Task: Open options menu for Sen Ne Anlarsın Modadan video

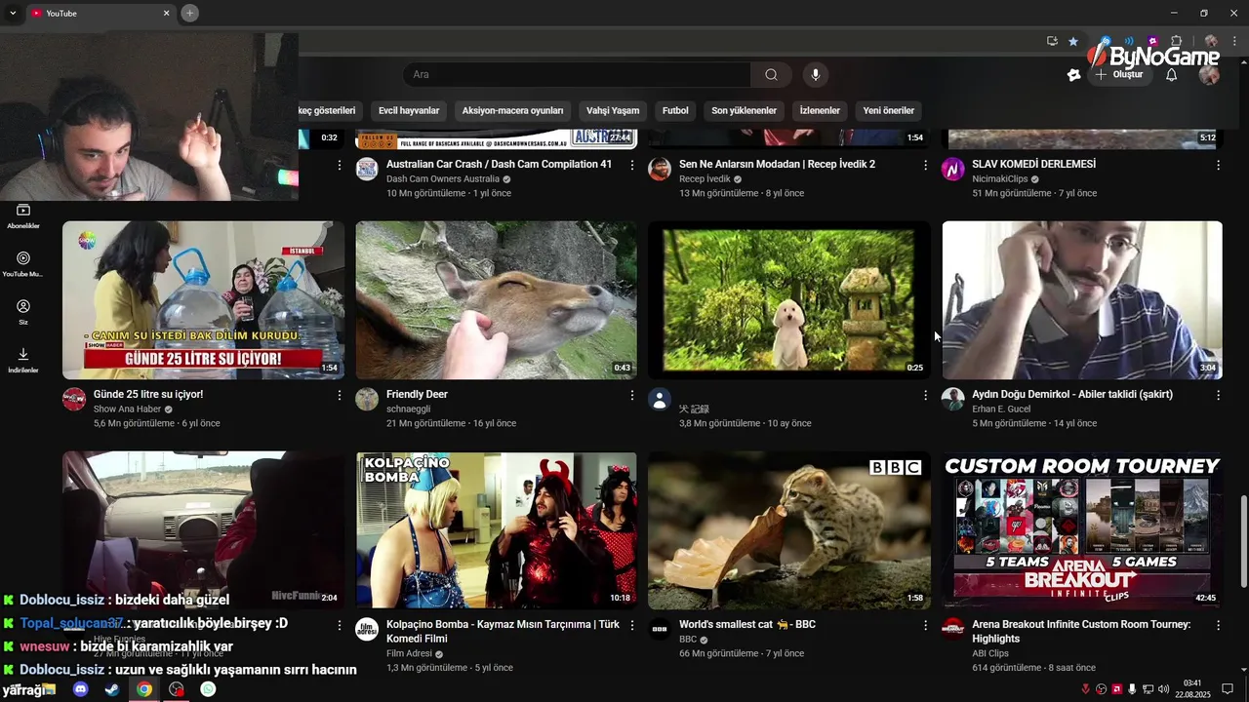Action: (x=925, y=165)
